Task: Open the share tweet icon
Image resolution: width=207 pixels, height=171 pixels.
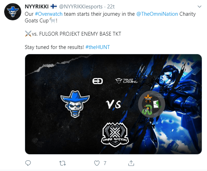Action: click(131, 163)
